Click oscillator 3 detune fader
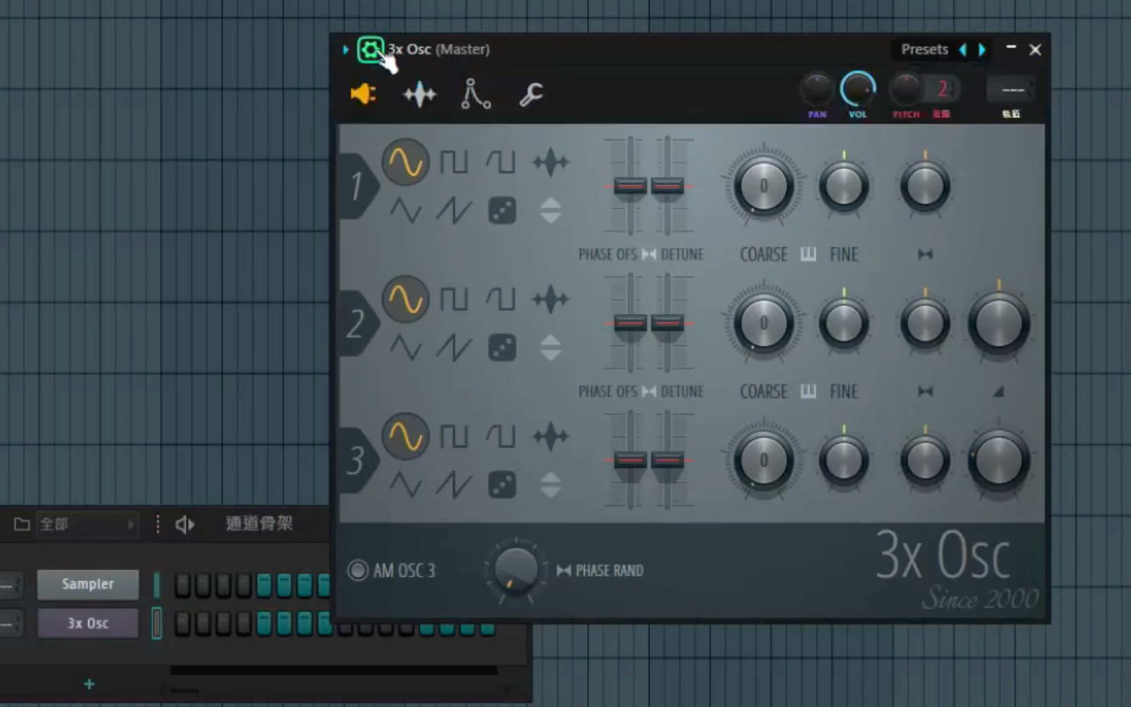The height and width of the screenshot is (707, 1131). tap(668, 460)
